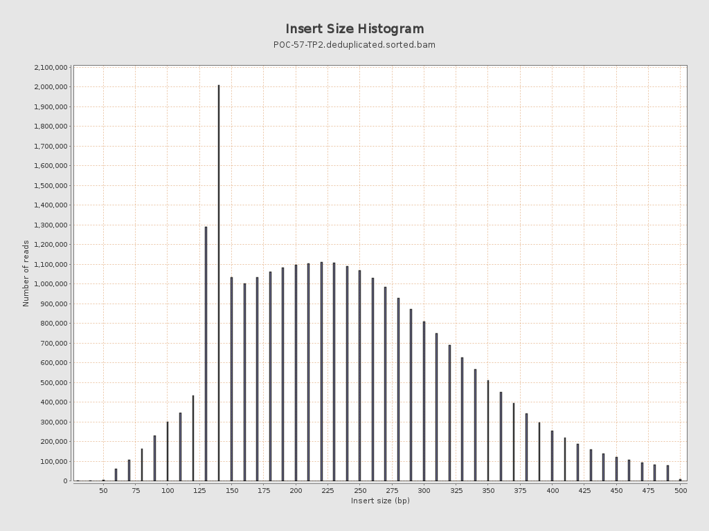This screenshot has height=531, width=709.
Task: Click the 'Number of reads' y-axis label
Action: [26, 274]
